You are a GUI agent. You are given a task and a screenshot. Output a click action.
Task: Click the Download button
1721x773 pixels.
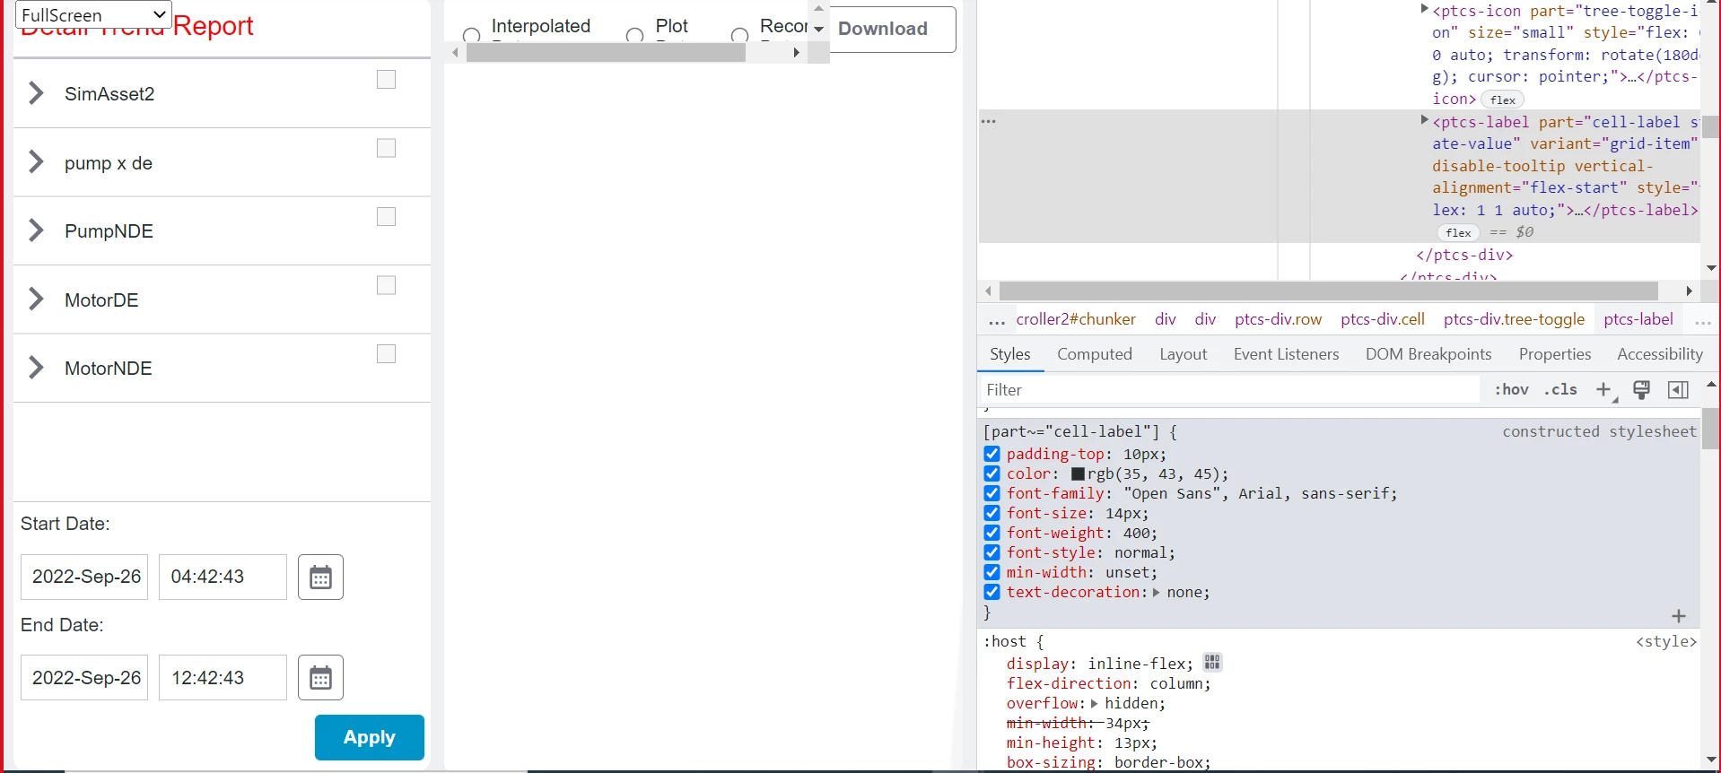coord(883,29)
